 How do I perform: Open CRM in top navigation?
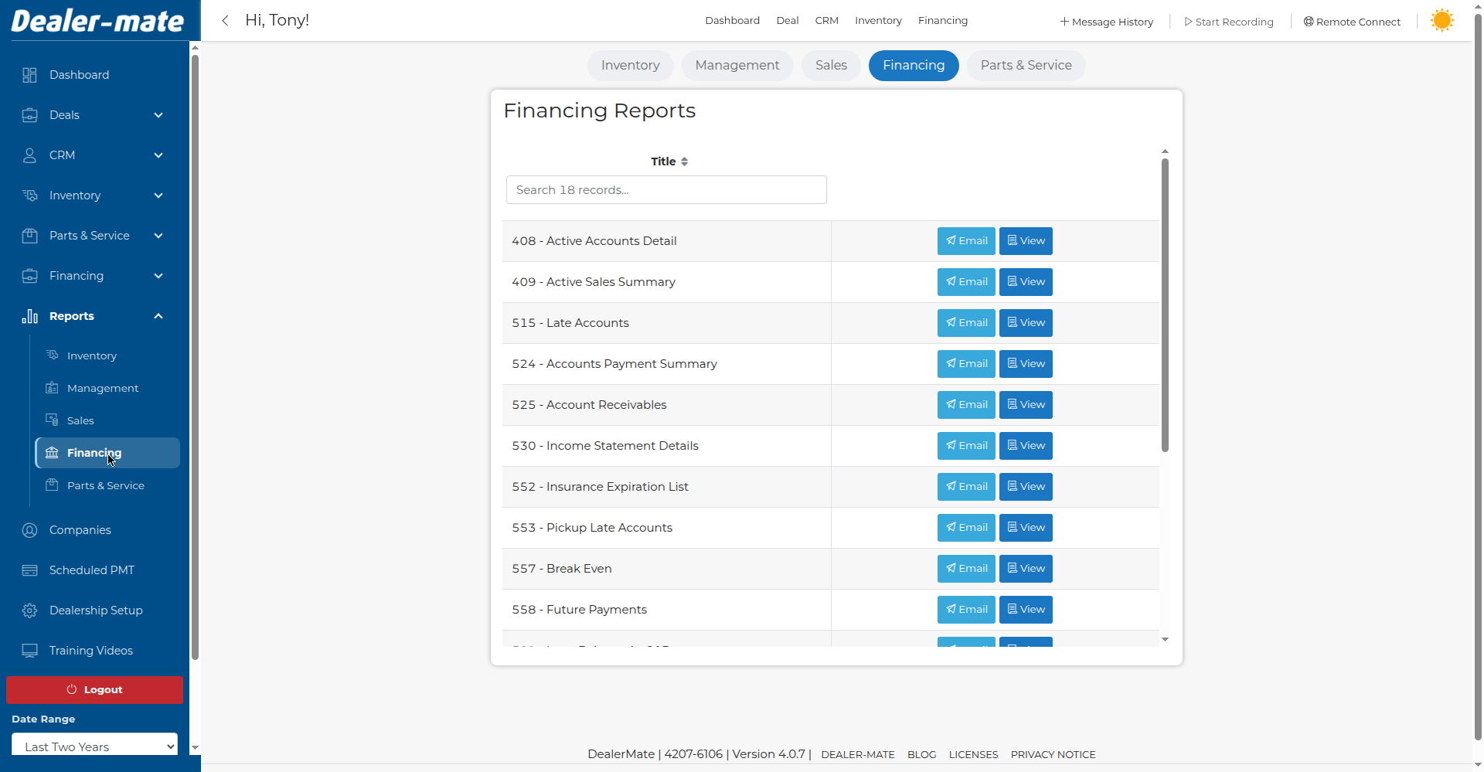[826, 21]
